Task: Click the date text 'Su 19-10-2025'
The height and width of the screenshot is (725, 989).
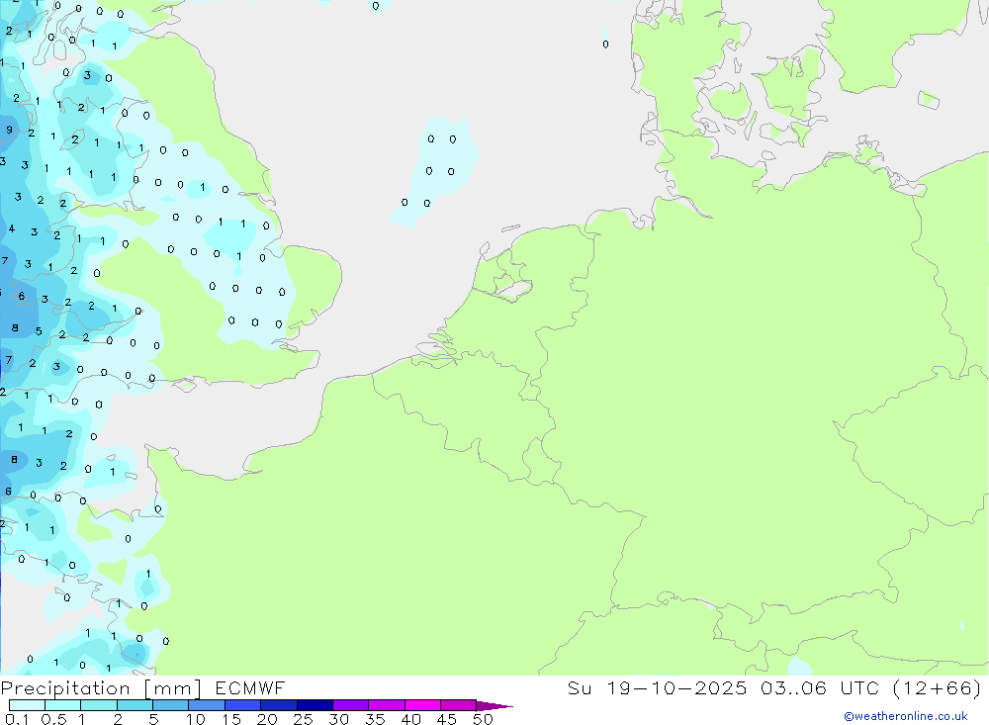Action: (657, 687)
